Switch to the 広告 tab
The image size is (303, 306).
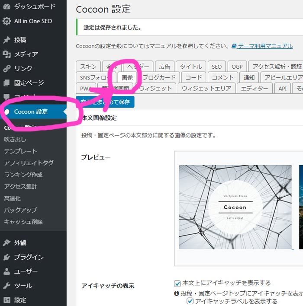(164, 67)
